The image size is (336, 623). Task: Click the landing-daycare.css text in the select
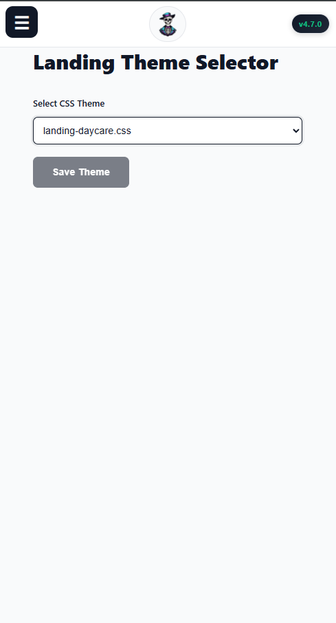(x=87, y=131)
